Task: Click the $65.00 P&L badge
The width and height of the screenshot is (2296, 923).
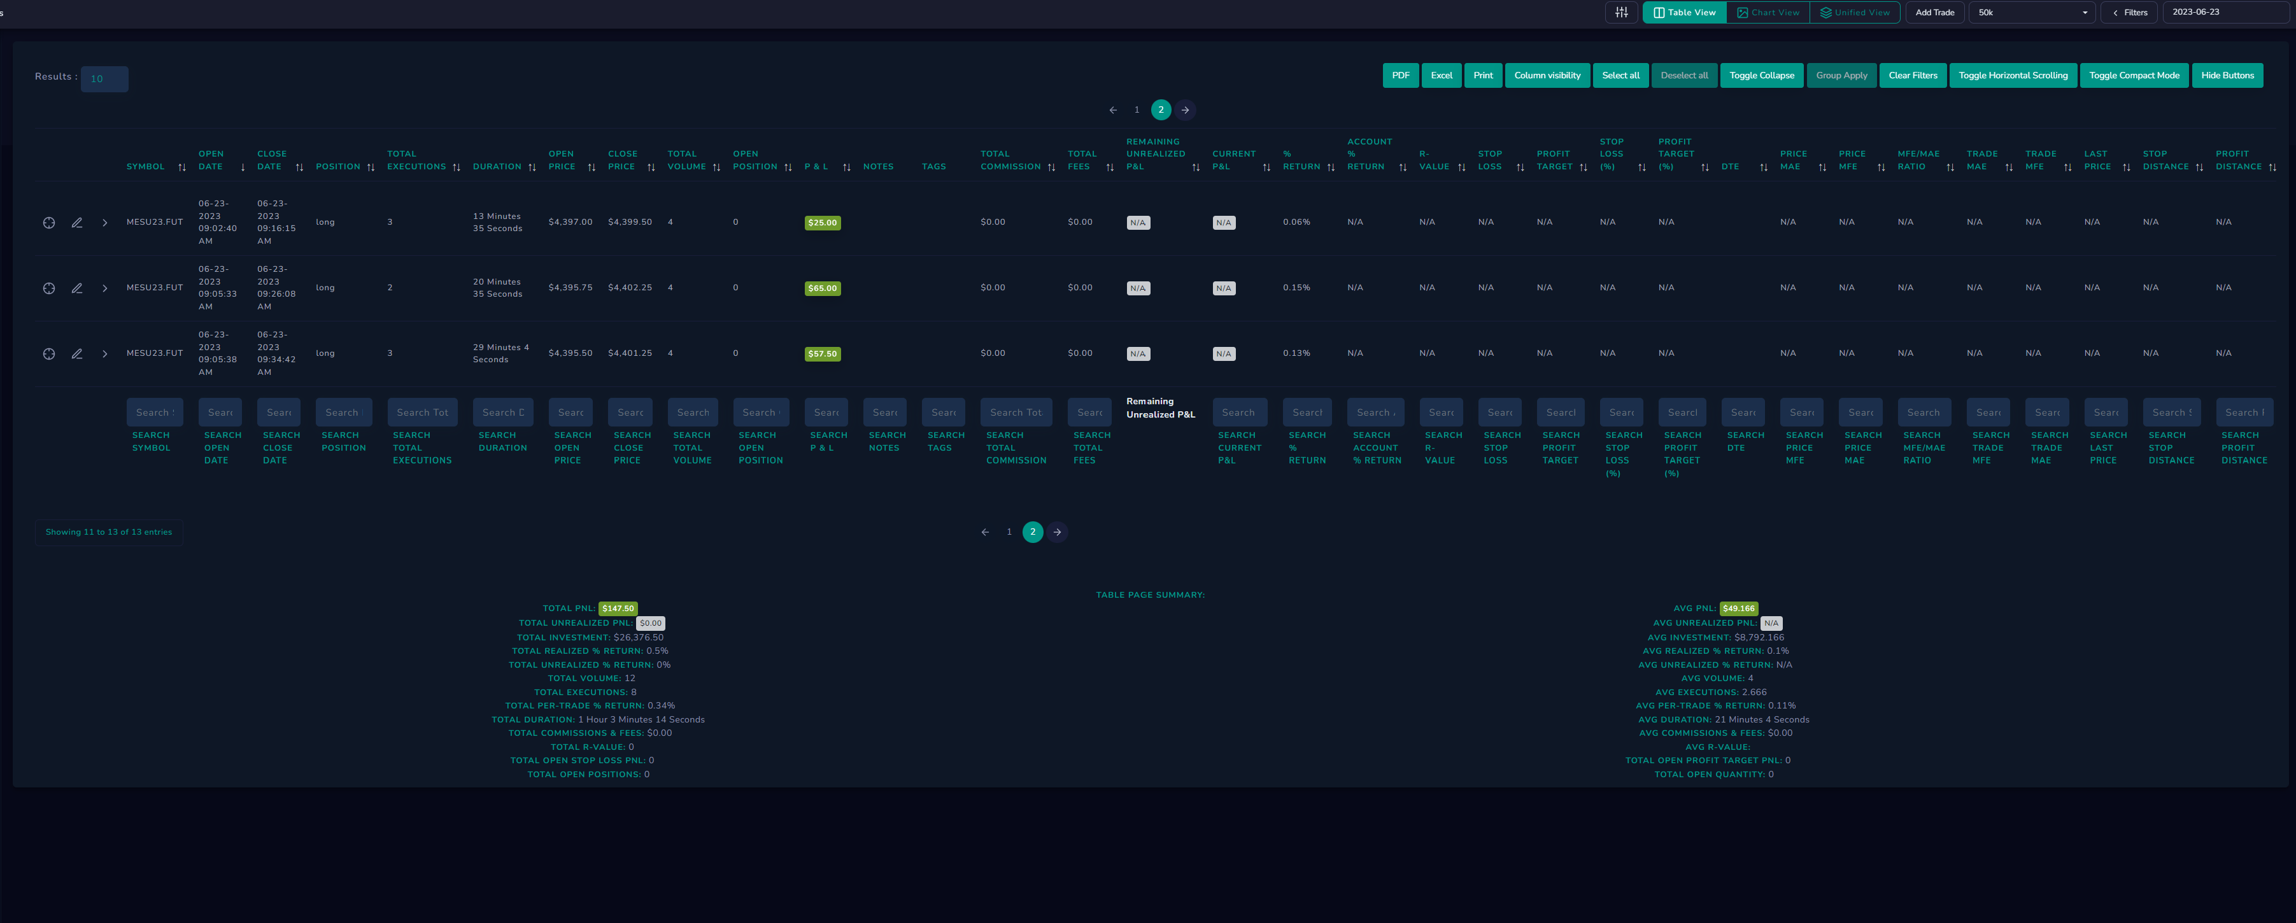Action: [823, 288]
